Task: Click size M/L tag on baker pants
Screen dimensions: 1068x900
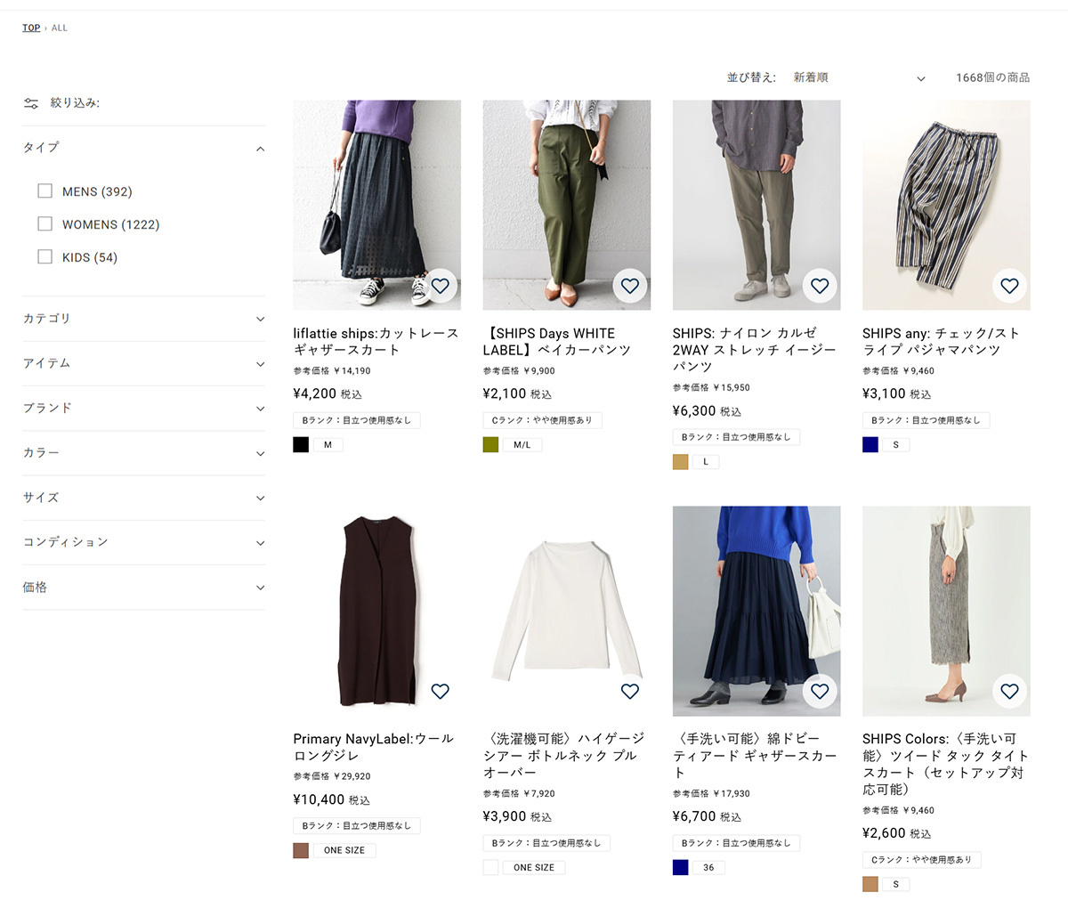Action: tap(522, 445)
